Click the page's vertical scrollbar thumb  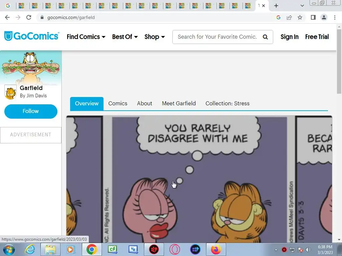(339, 61)
